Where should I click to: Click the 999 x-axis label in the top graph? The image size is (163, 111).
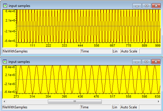pyautogui.click(x=158, y=45)
